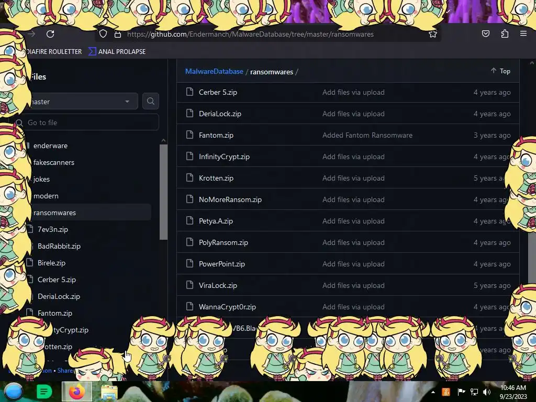Click file icon beside PowerPoint.zip row
536x402 pixels.
tap(189, 264)
